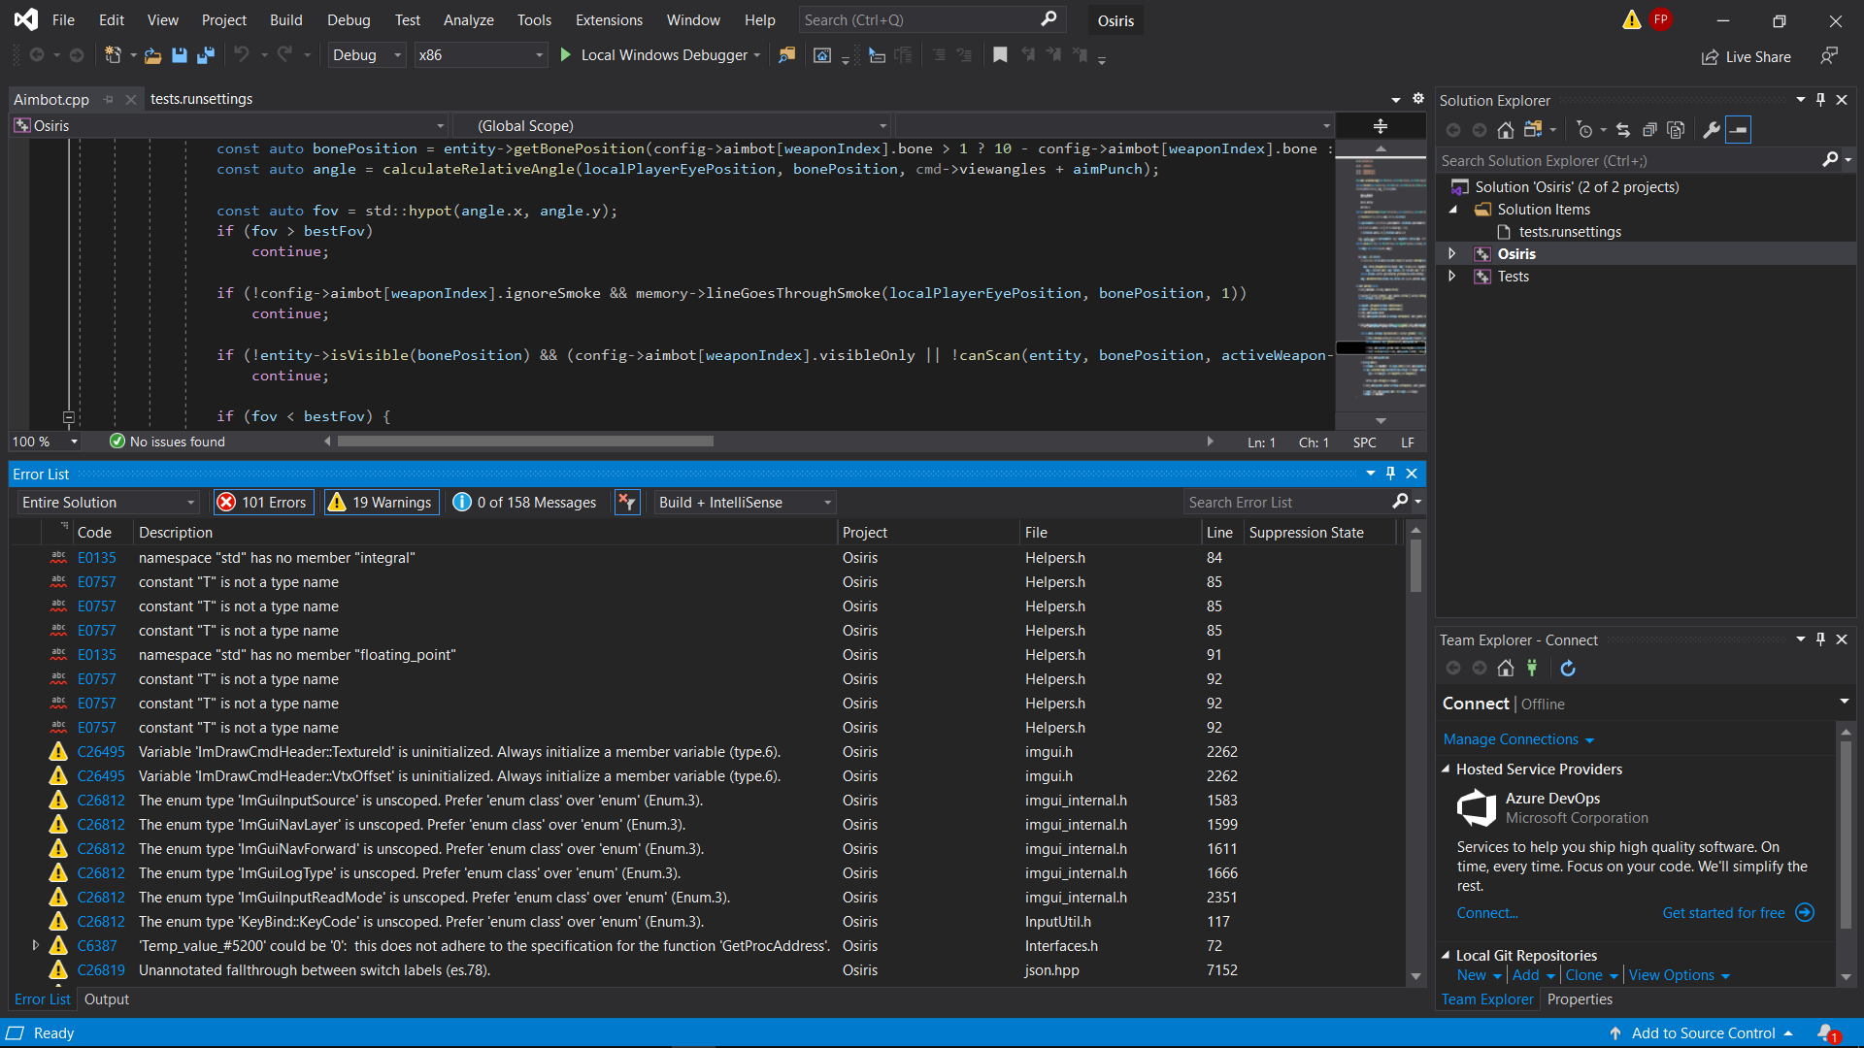Click the Clear error list filters icon

627,502
